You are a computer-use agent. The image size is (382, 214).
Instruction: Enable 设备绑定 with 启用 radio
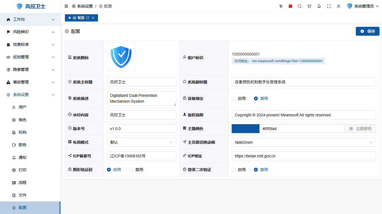234,98
